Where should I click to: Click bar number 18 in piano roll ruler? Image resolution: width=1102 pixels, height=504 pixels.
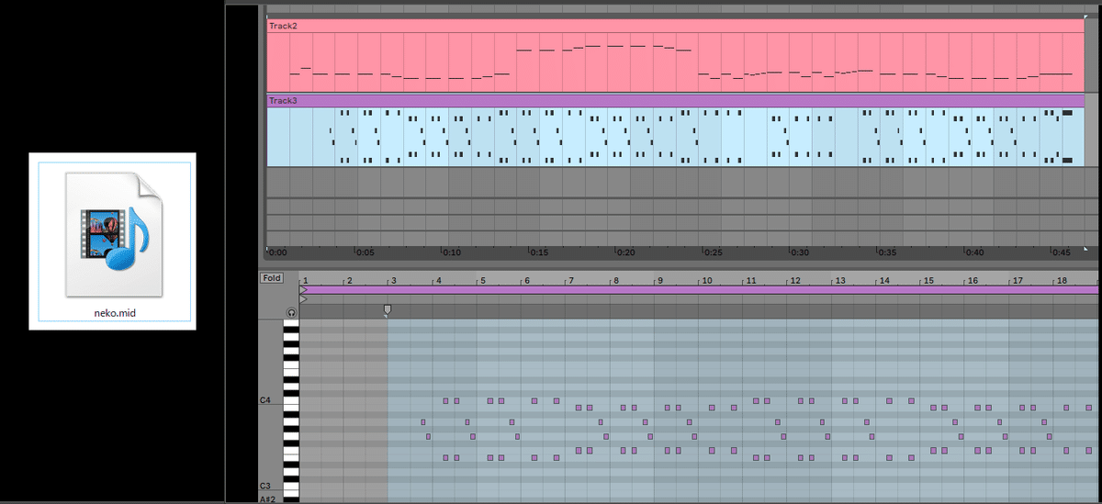1062,279
